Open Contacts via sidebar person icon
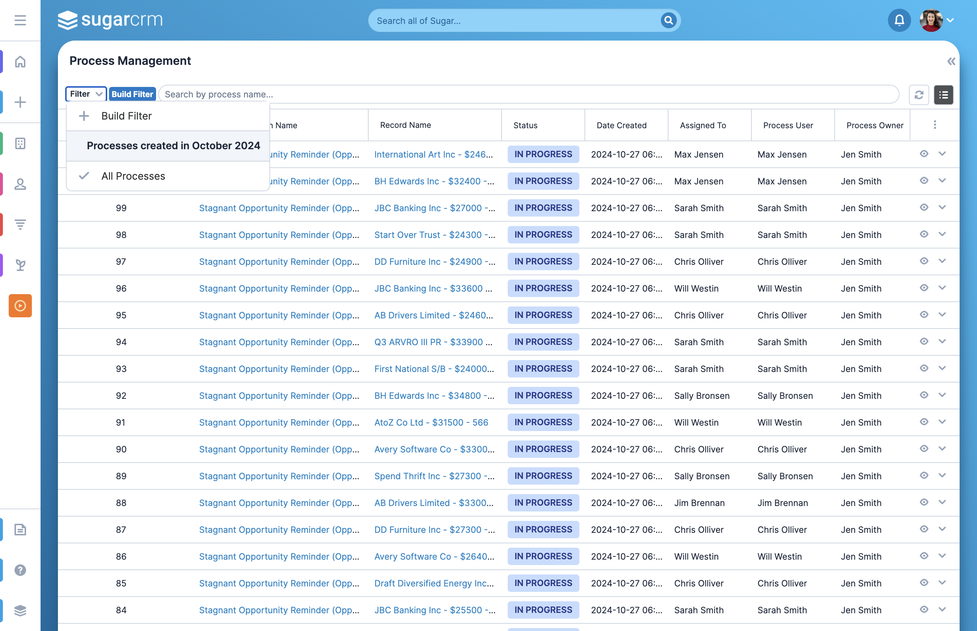This screenshot has height=631, width=977. point(20,184)
